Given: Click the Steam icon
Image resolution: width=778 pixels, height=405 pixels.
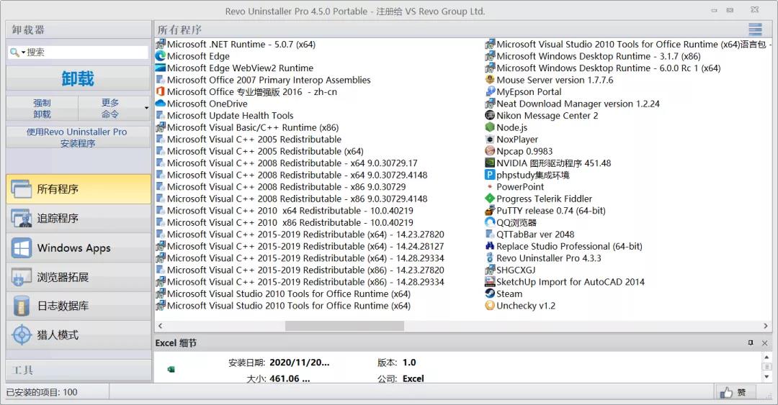Looking at the screenshot, I should point(490,294).
